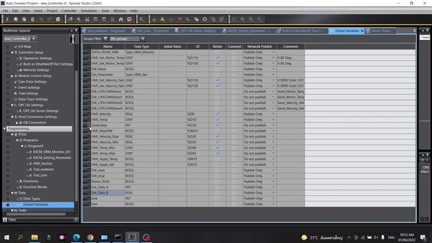Viewport: 432px width, 243px height.
Task: Open Network Publish dropdown for SW_Reset row
Action: pos(273,69)
